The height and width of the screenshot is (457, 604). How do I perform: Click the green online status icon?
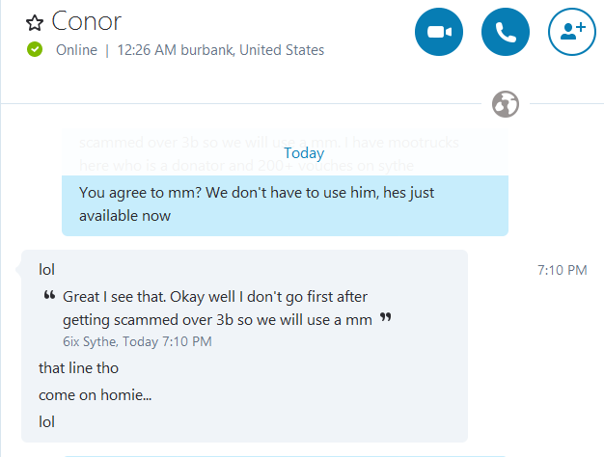pos(35,50)
